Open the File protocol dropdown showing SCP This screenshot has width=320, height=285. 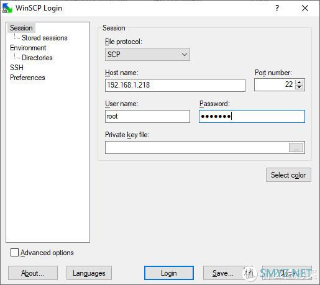[x=147, y=55]
